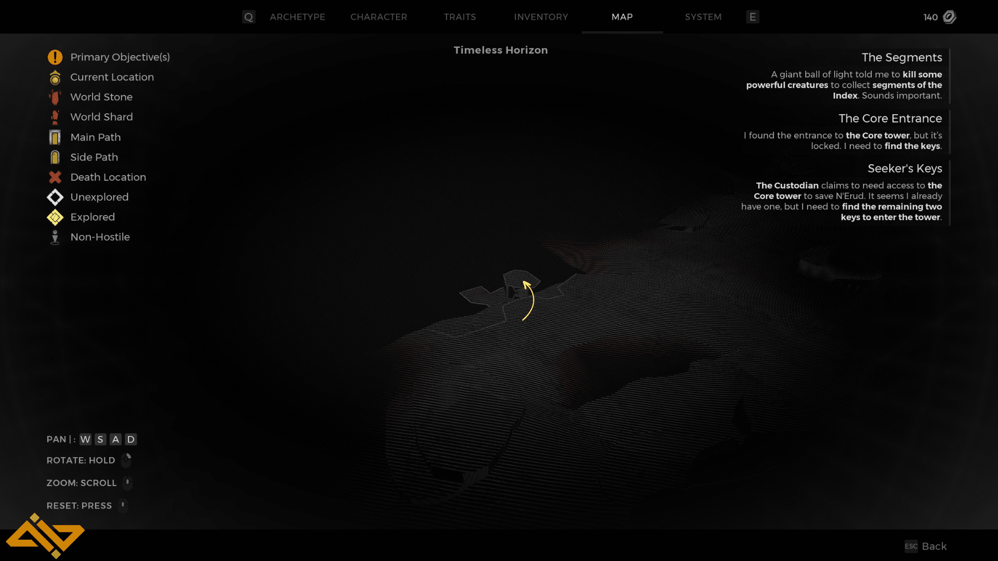Click the Timeless Horizon map title
This screenshot has width=998, height=561.
click(501, 50)
